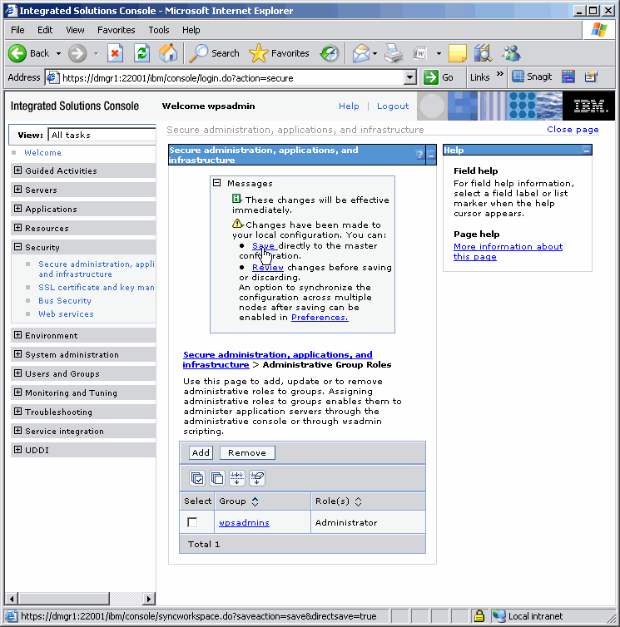Screen dimensions: 620x627
Task: Click the Show Filter Row icon
Action: (x=237, y=477)
